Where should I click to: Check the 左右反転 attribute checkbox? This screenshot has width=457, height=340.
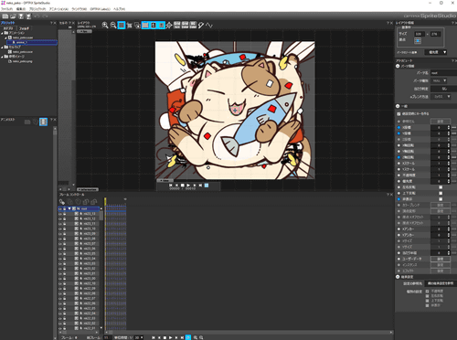pos(441,187)
